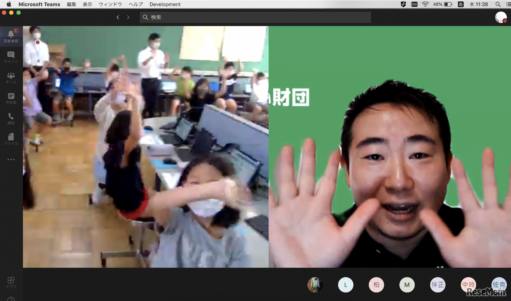Click the shield security icon in menu bar
This screenshot has height=301, width=511.
pyautogui.click(x=403, y=4)
